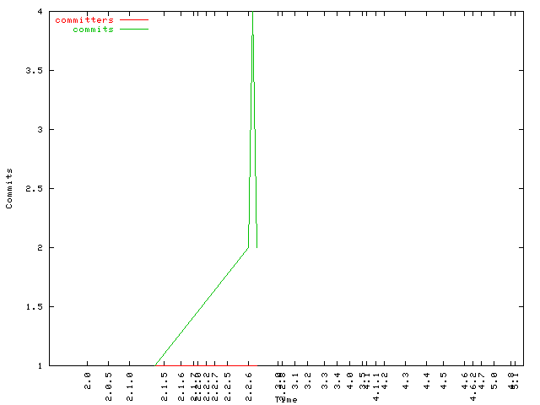
Task: Click the 5.0 version tick on x-axis
Action: (x=495, y=380)
